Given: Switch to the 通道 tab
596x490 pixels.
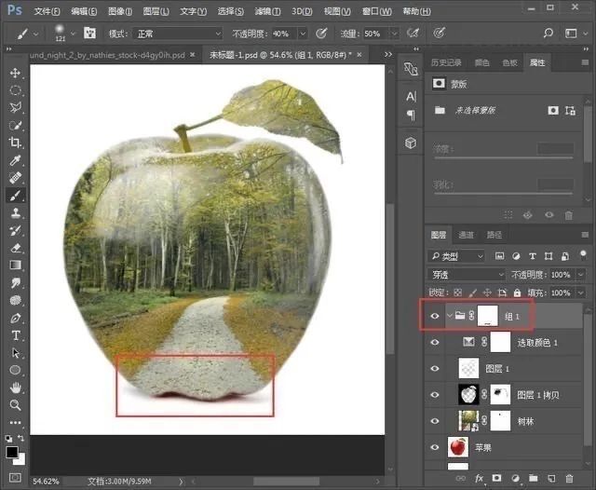Looking at the screenshot, I should [x=467, y=235].
